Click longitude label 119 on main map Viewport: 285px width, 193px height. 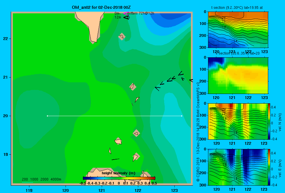(29, 190)
